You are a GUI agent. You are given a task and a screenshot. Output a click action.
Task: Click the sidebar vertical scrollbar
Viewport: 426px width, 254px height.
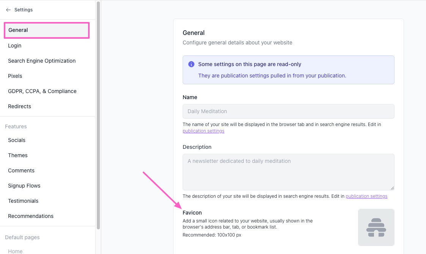click(x=98, y=114)
